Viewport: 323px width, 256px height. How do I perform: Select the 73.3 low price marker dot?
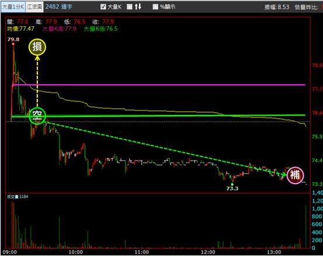tap(232, 184)
